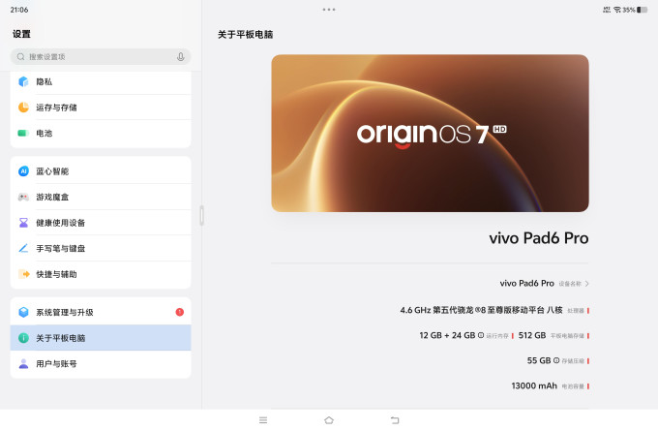658x431 pixels.
Task: Open 手写笔与键盘 settings
Action: [101, 248]
